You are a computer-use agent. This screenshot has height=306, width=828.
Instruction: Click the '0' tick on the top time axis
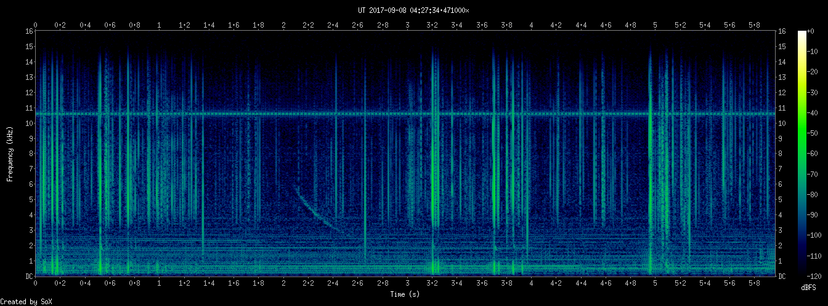[x=36, y=25]
